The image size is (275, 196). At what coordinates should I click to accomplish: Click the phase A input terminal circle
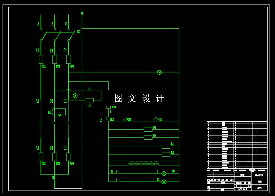click(41, 29)
